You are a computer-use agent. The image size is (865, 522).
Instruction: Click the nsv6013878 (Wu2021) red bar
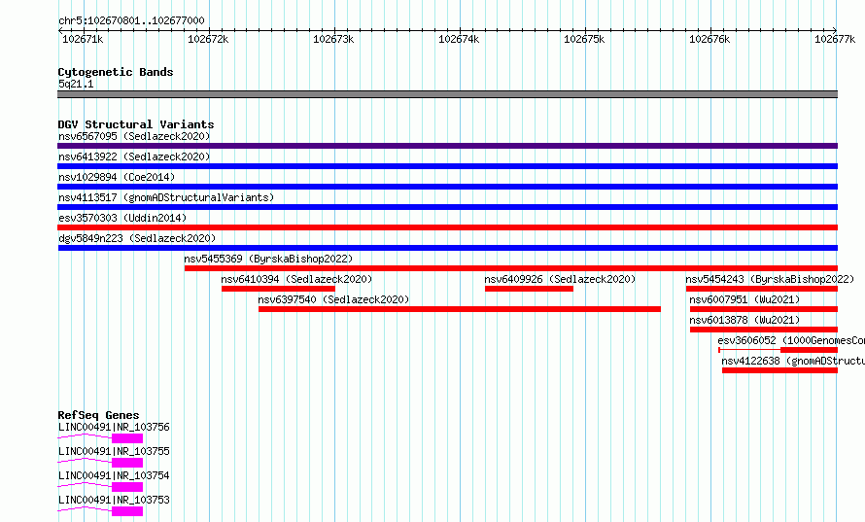click(764, 330)
